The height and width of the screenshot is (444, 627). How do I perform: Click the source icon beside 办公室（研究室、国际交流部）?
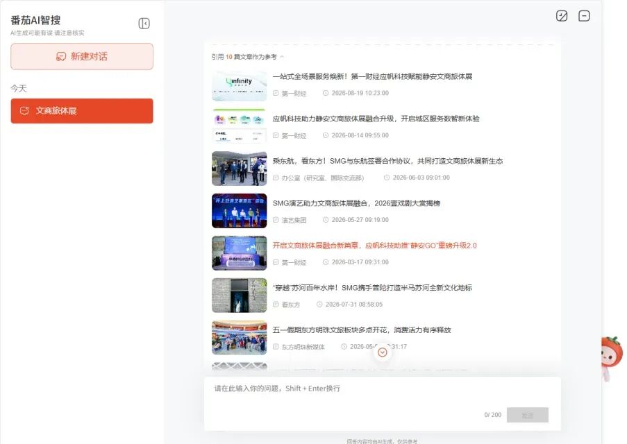[x=276, y=178]
